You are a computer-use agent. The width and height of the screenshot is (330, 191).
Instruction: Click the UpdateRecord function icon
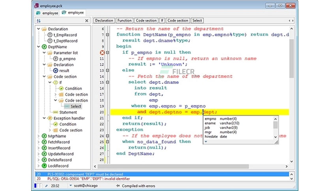(x=44, y=154)
